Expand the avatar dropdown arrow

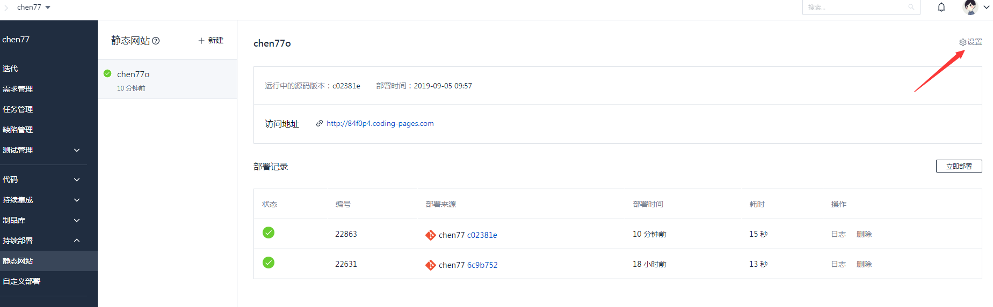pos(987,7)
